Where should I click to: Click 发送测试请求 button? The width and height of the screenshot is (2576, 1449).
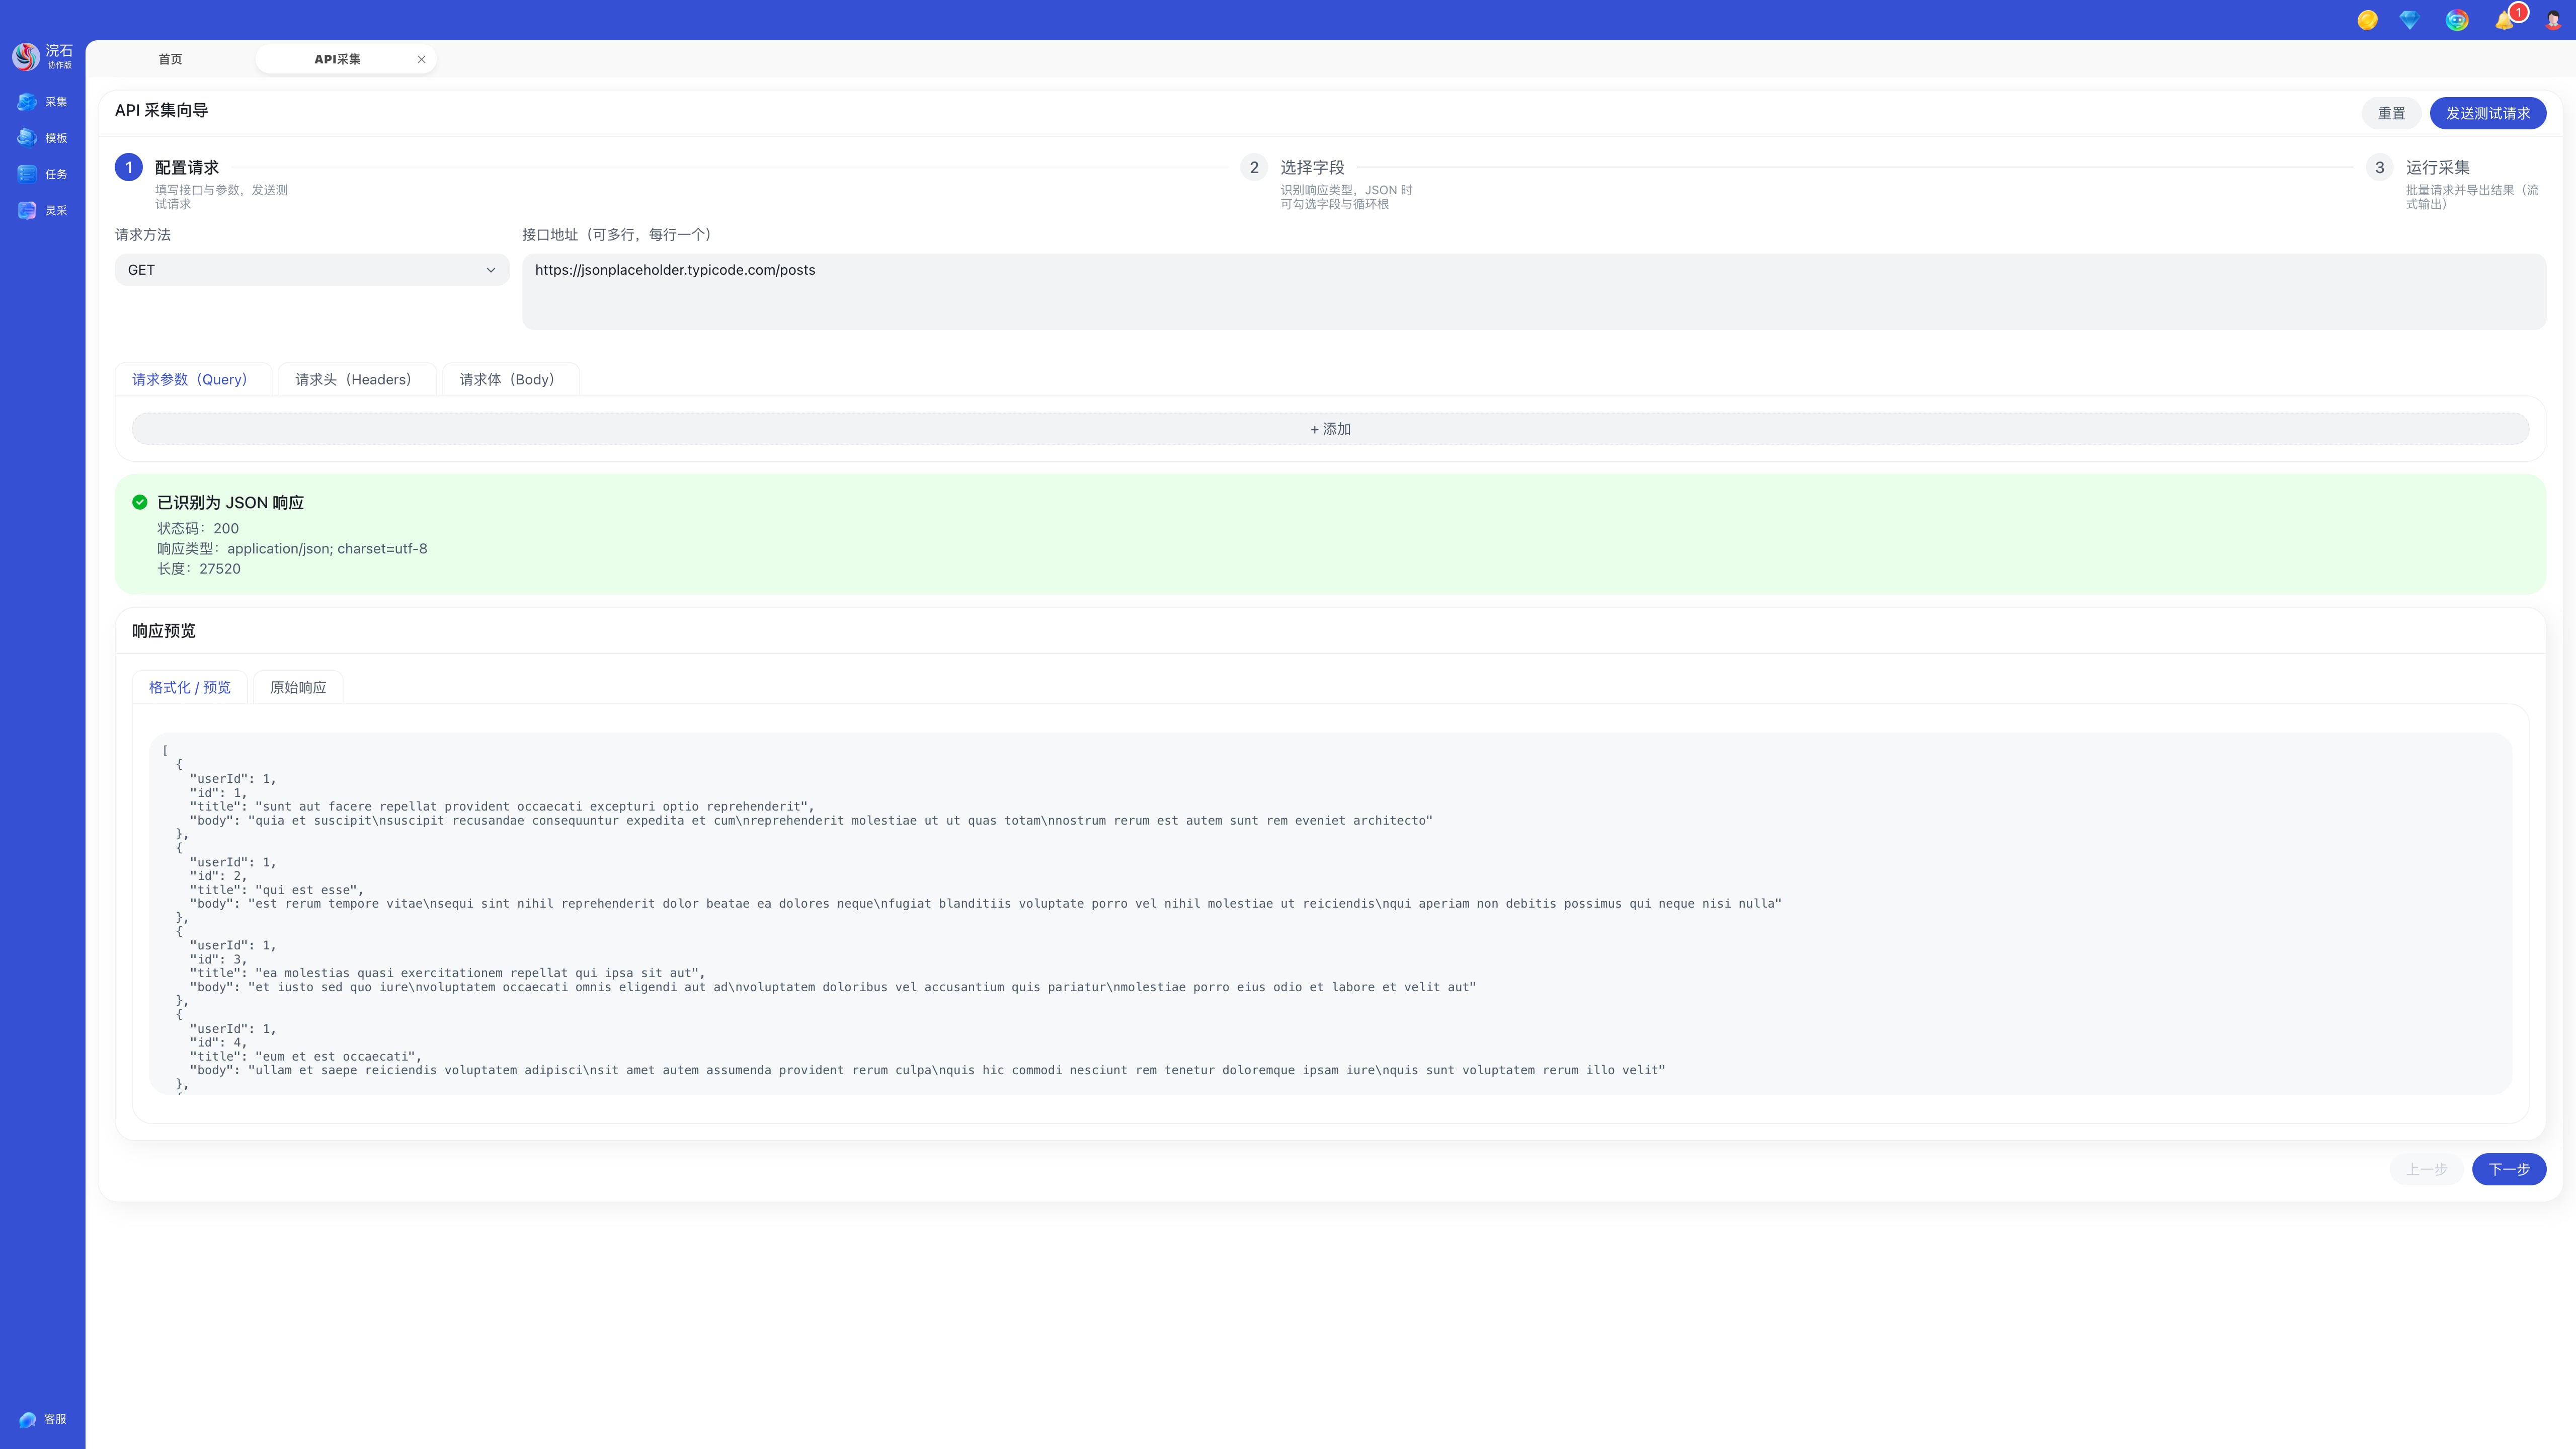[x=2487, y=114]
